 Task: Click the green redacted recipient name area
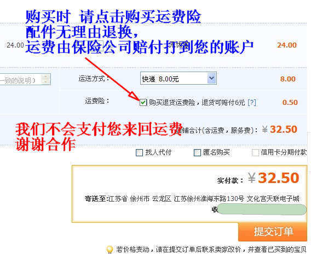pyautogui.click(x=262, y=210)
